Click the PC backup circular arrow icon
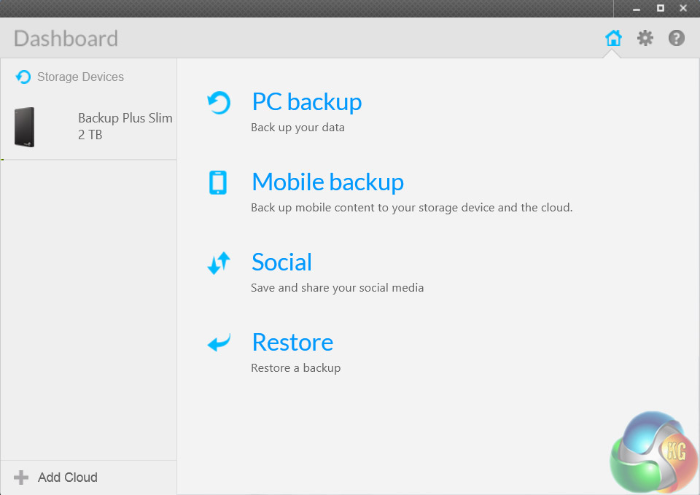 pyautogui.click(x=218, y=103)
